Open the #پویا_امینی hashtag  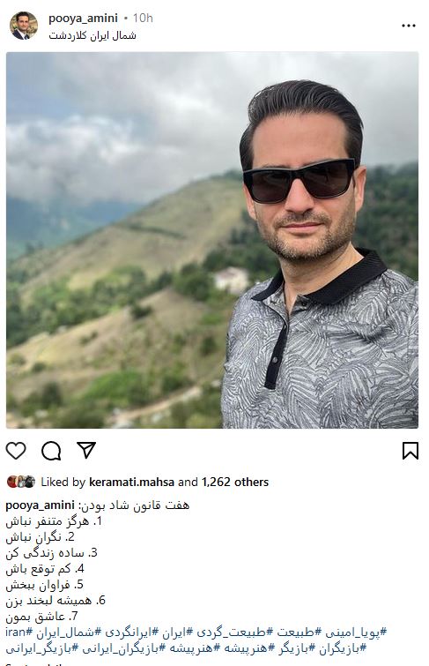(x=357, y=632)
